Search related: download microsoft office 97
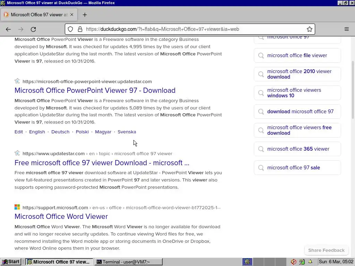 point(297,112)
